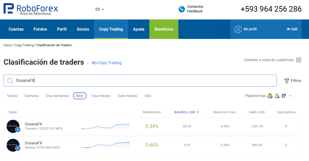Click the Salir logout link
Viewport: 309px width, 161px height.
click(x=292, y=29)
